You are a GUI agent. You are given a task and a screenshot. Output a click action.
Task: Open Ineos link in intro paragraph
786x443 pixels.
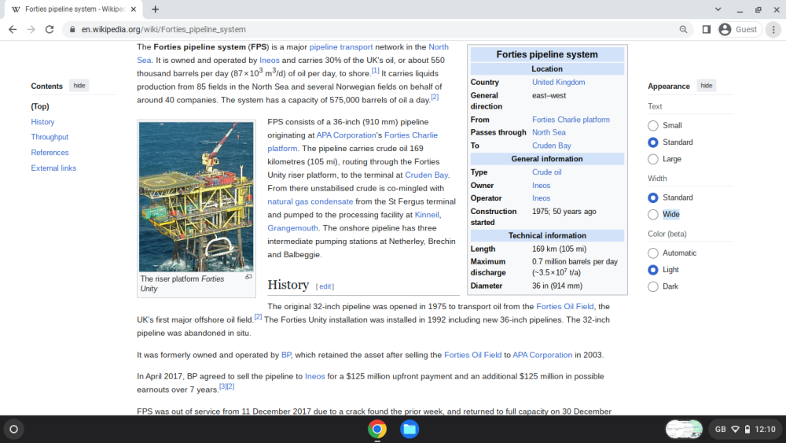(269, 61)
